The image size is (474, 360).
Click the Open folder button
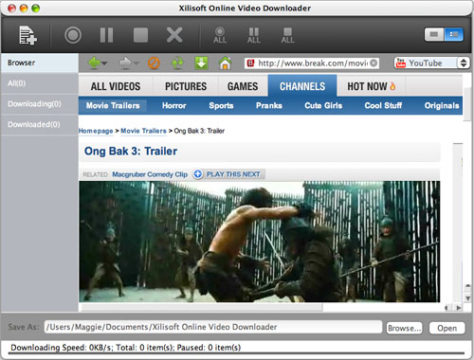click(x=447, y=328)
